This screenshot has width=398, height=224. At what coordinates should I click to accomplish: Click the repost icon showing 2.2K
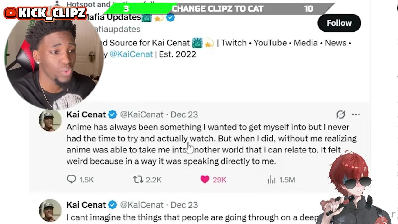138,180
